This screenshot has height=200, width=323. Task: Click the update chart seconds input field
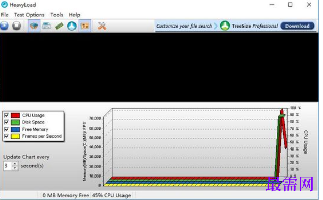pos(8,166)
